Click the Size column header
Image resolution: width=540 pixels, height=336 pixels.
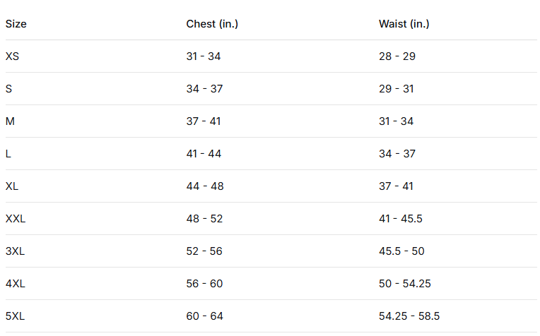[x=16, y=24]
